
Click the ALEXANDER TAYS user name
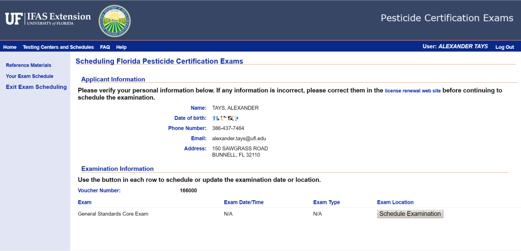pyautogui.click(x=462, y=47)
